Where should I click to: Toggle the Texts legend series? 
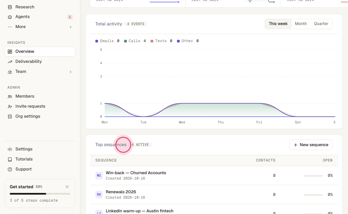pos(161,41)
